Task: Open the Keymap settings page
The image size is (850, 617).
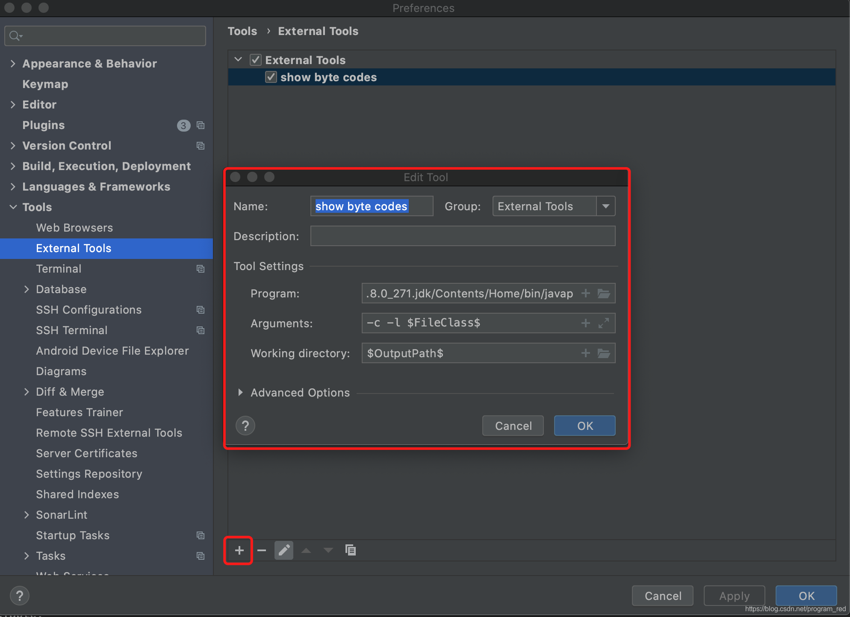Action: click(45, 84)
